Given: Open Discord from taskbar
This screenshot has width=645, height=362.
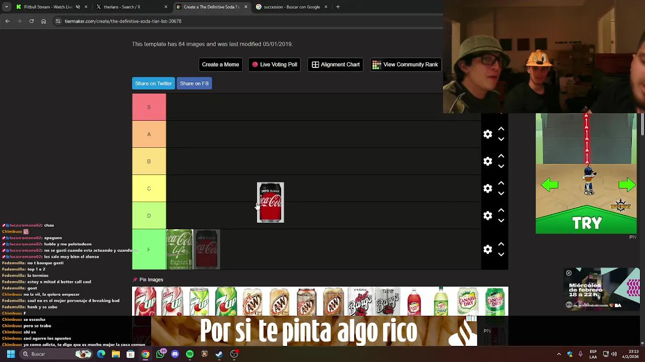Looking at the screenshot, I should (x=175, y=354).
